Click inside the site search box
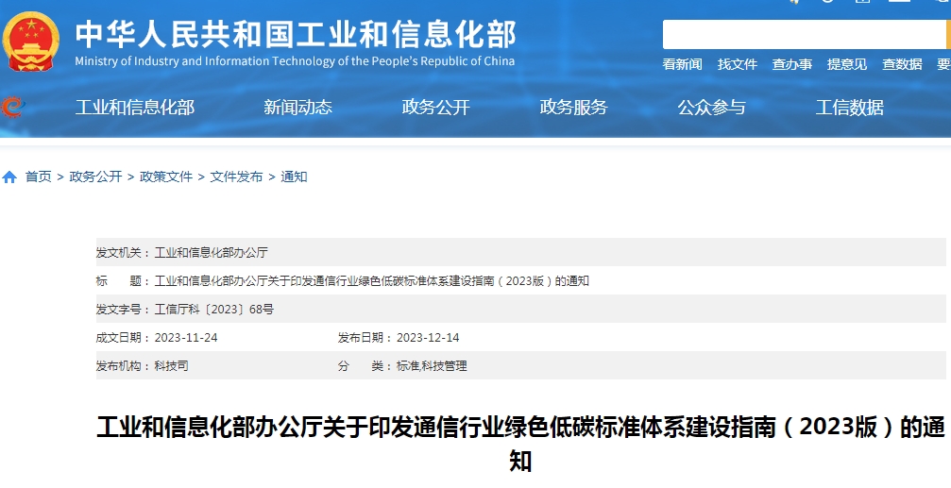This screenshot has height=488, width=951. click(x=803, y=35)
